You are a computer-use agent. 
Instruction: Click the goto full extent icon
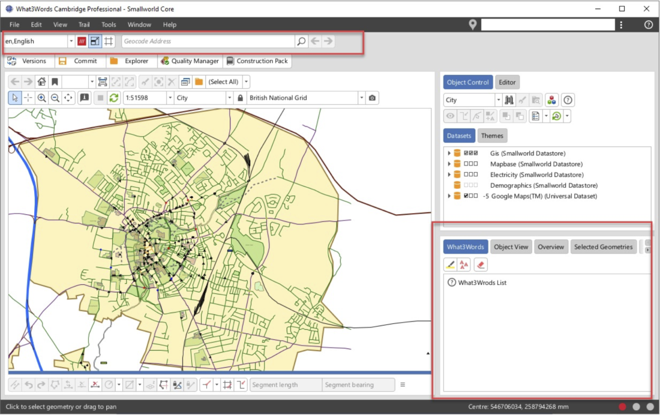pos(102,82)
